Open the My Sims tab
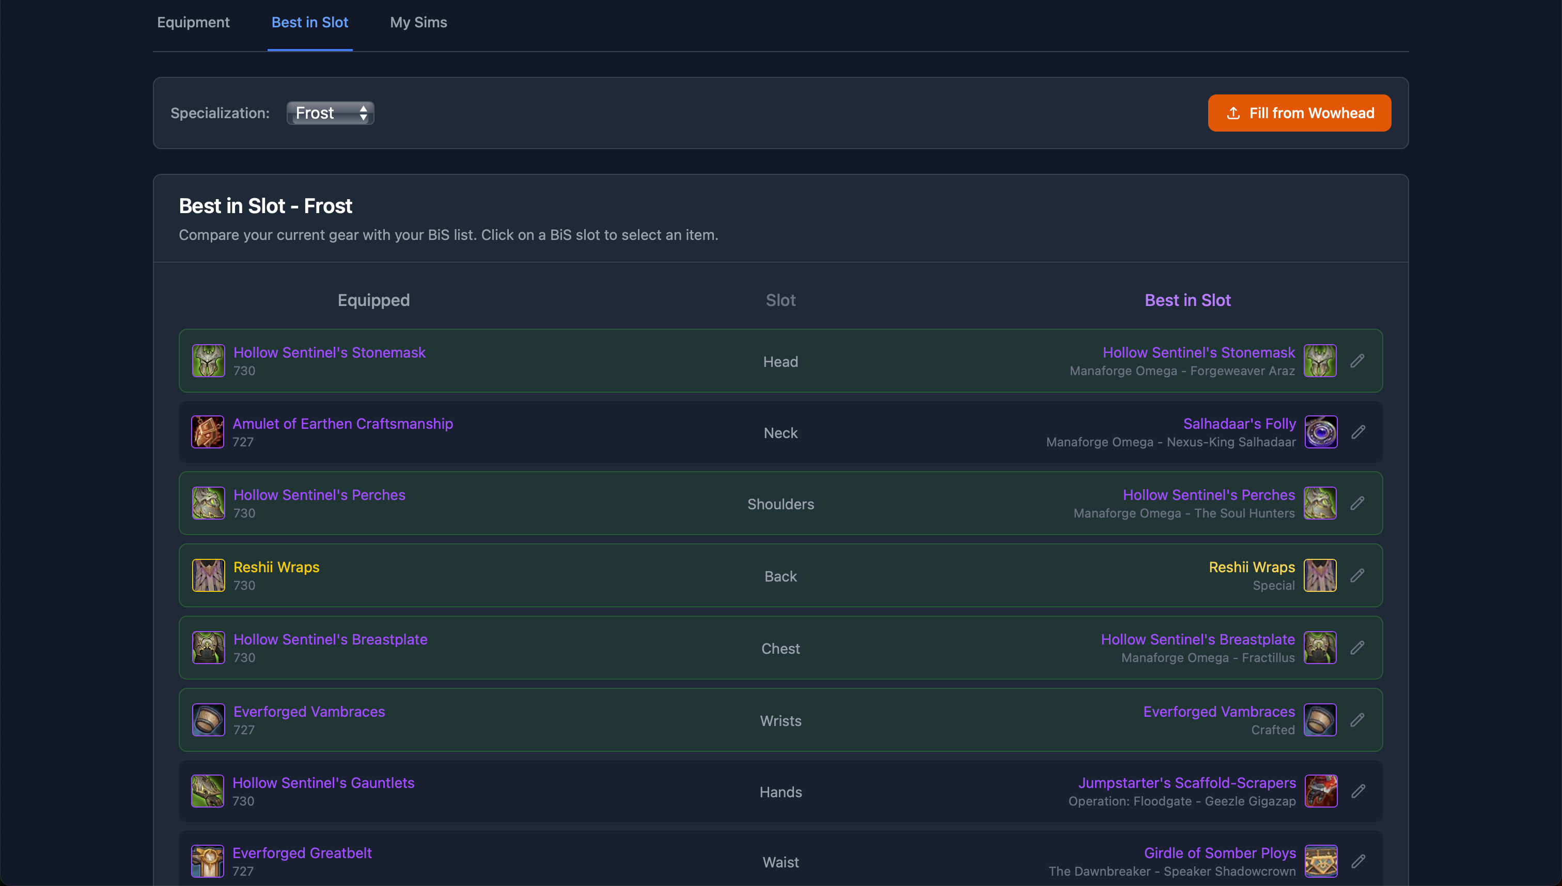Screen dimensions: 1562x886 click(x=418, y=23)
